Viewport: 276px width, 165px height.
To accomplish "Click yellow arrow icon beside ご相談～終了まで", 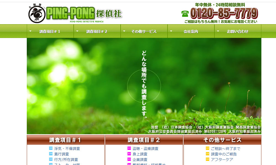I will point(208,148).
